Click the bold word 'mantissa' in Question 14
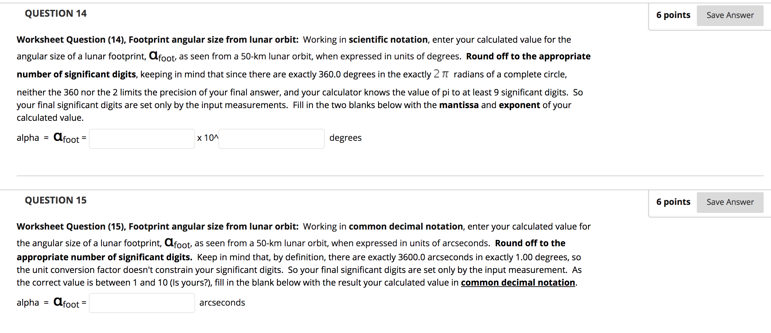Viewport: 771px width, 333px height. coord(459,105)
